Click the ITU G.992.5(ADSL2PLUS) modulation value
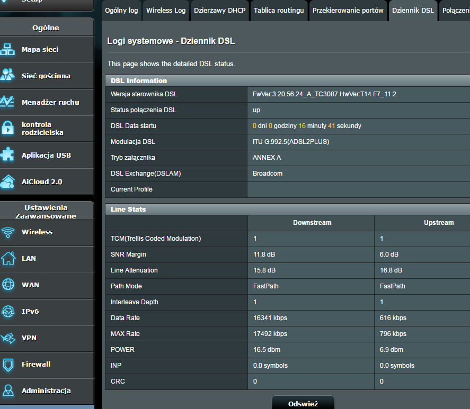The image size is (470, 409). [x=291, y=142]
